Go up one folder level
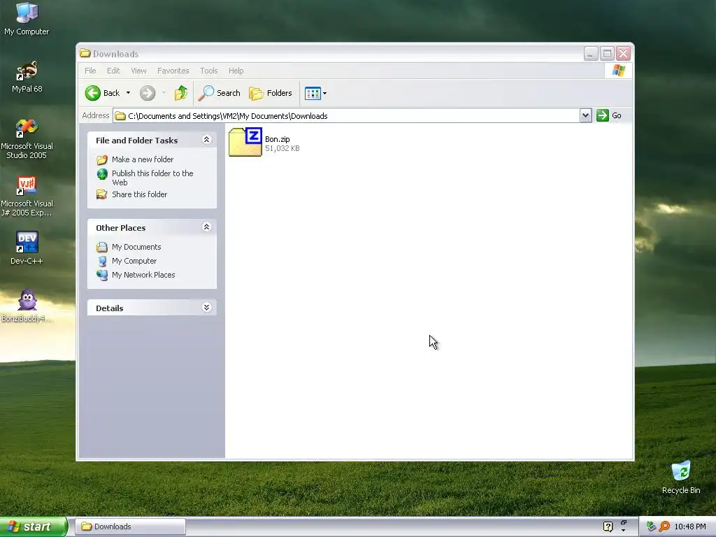The width and height of the screenshot is (716, 537). tap(181, 93)
